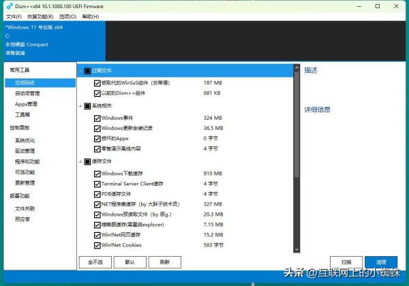Uncheck 被取代的WinSxS组件 checkbox
This screenshot has height=286, width=409.
[97, 82]
